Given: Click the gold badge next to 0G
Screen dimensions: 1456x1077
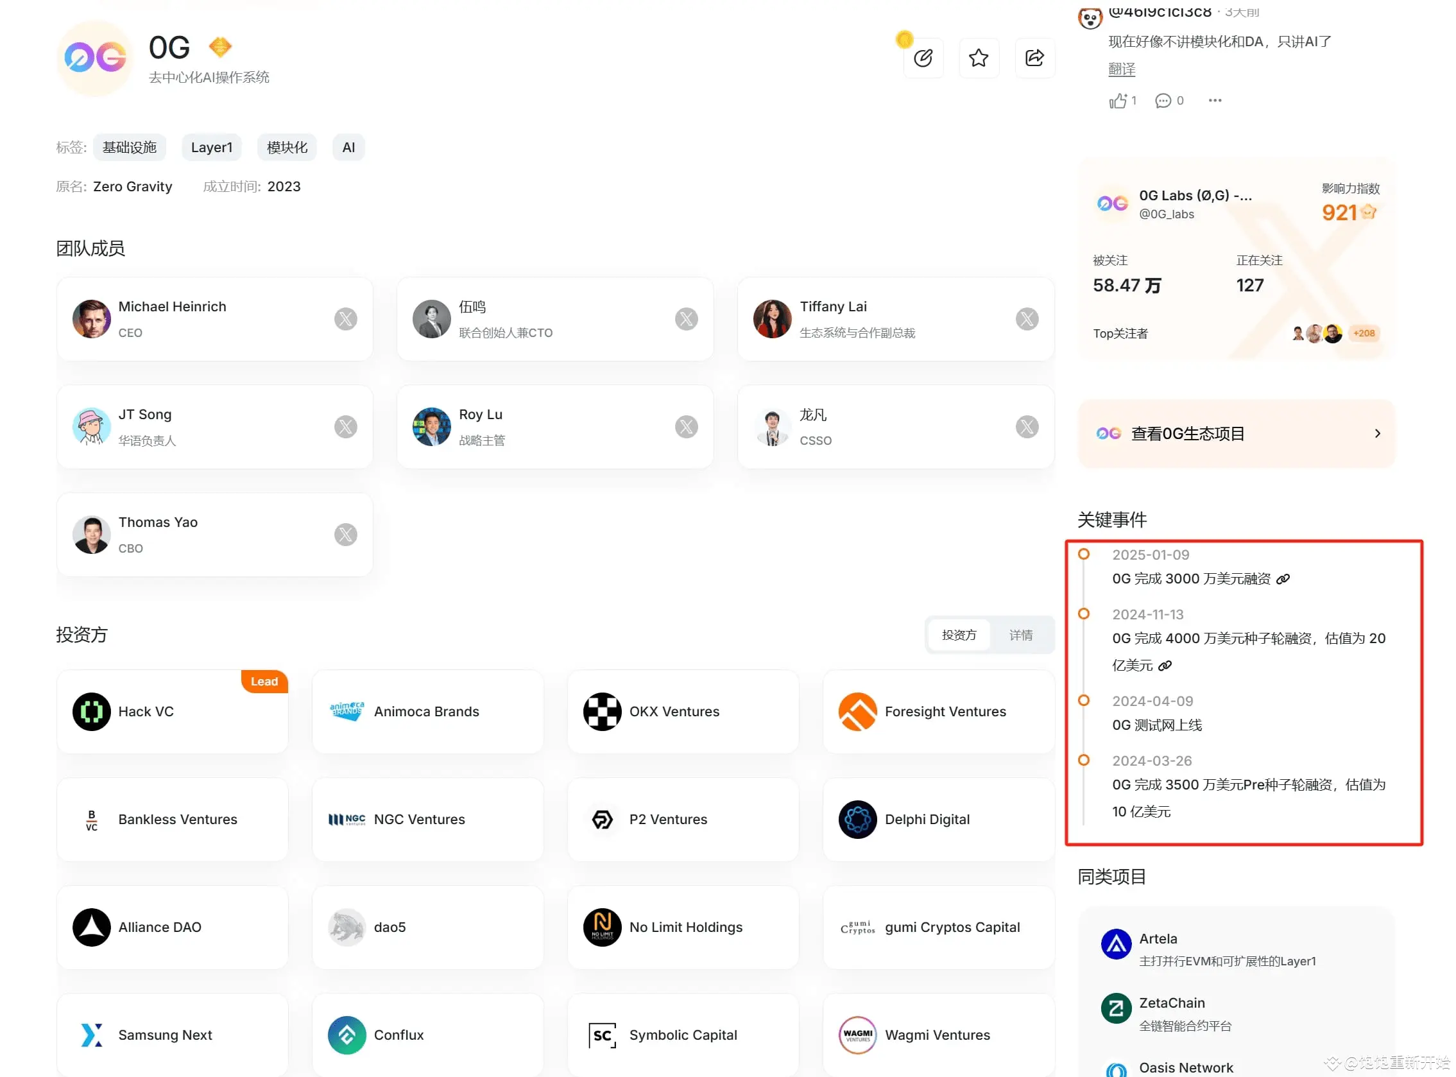Looking at the screenshot, I should click(220, 47).
